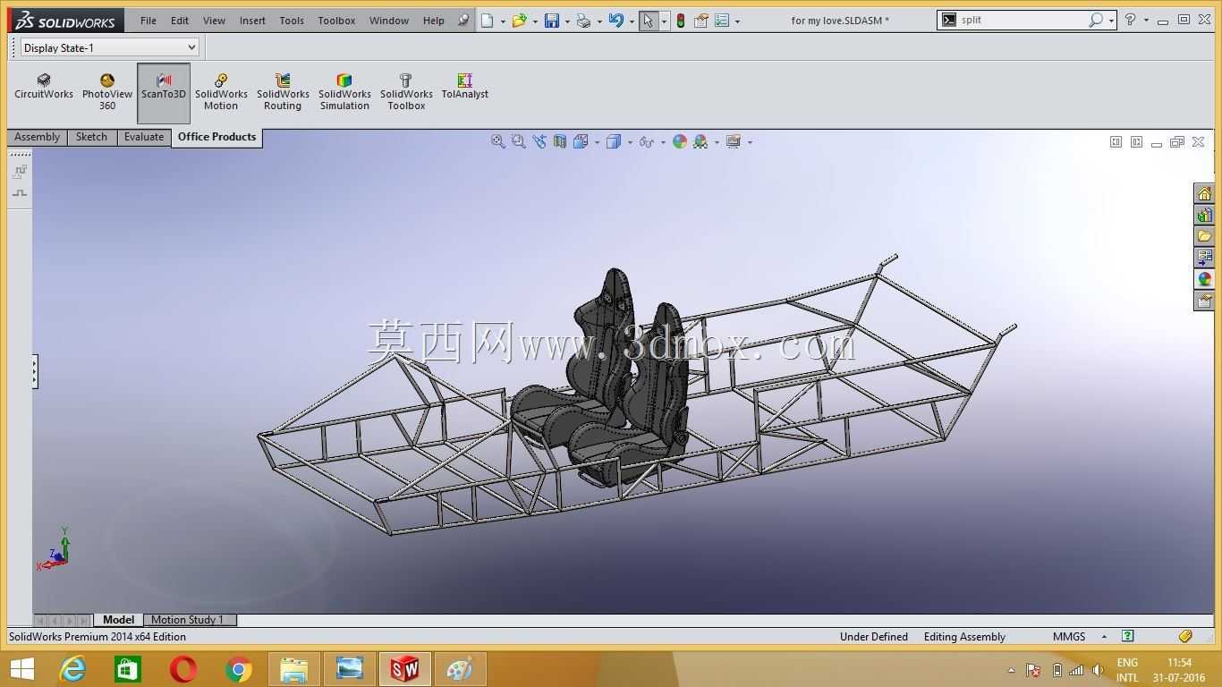Click the MMGS unit system button
Image resolution: width=1222 pixels, height=687 pixels.
point(1068,637)
